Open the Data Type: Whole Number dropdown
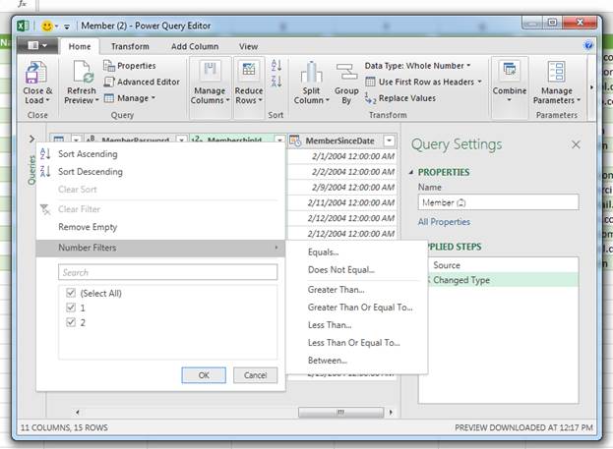The width and height of the screenshot is (613, 449). pos(417,66)
